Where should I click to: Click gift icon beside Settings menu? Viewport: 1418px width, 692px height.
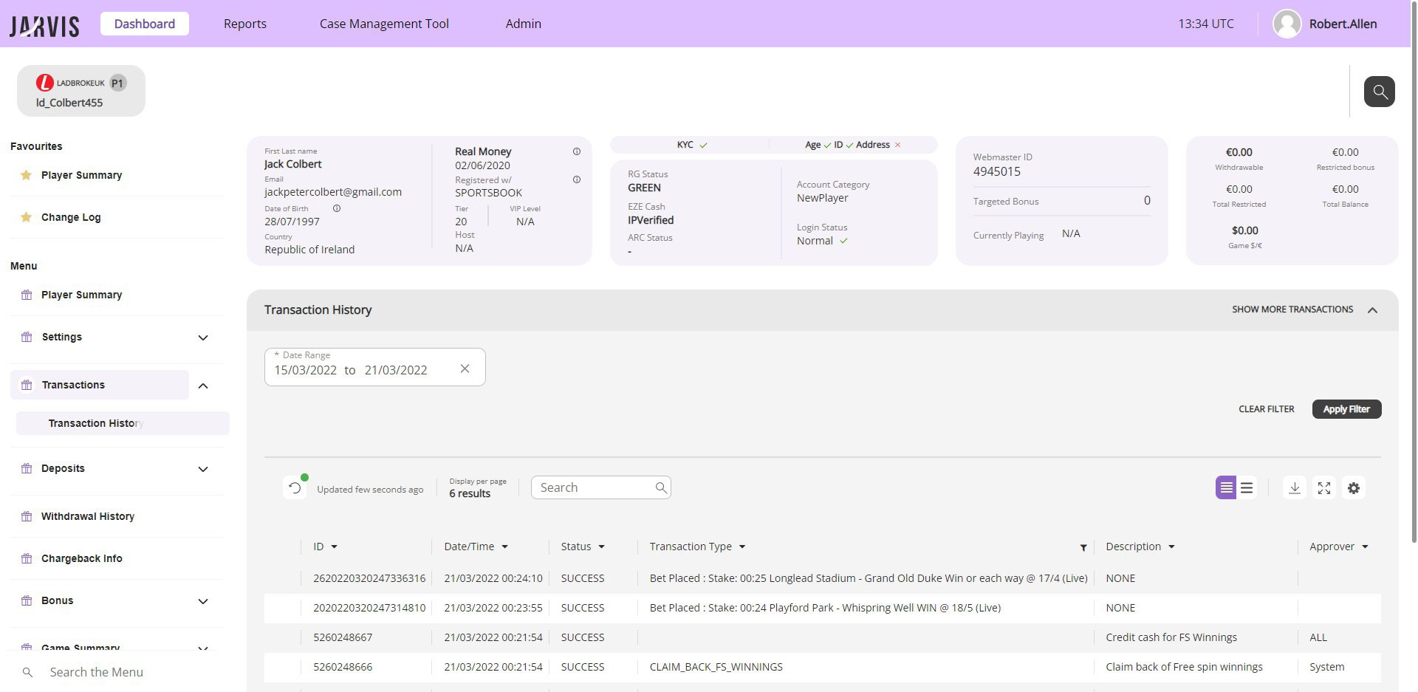pyautogui.click(x=27, y=337)
